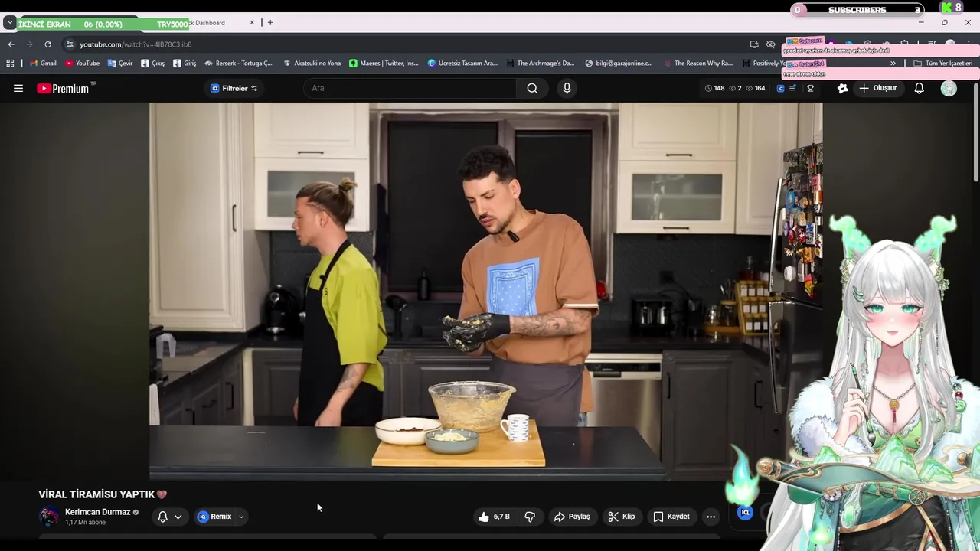
Task: Open the Ücretsiz Tasarım Ara bookmark
Action: tap(462, 64)
